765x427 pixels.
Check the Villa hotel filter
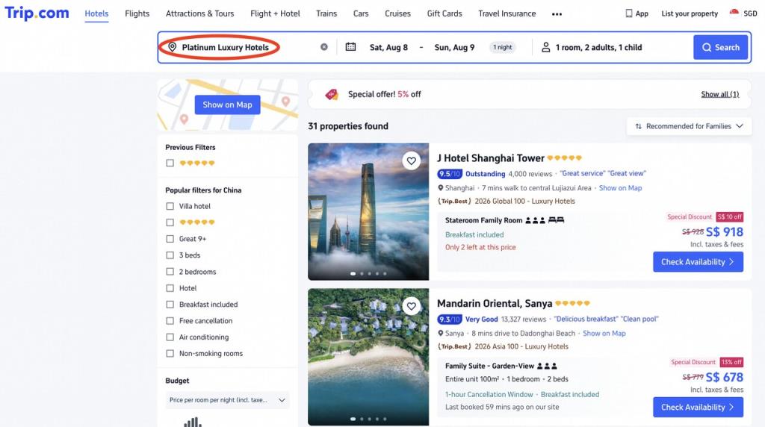pyautogui.click(x=170, y=206)
